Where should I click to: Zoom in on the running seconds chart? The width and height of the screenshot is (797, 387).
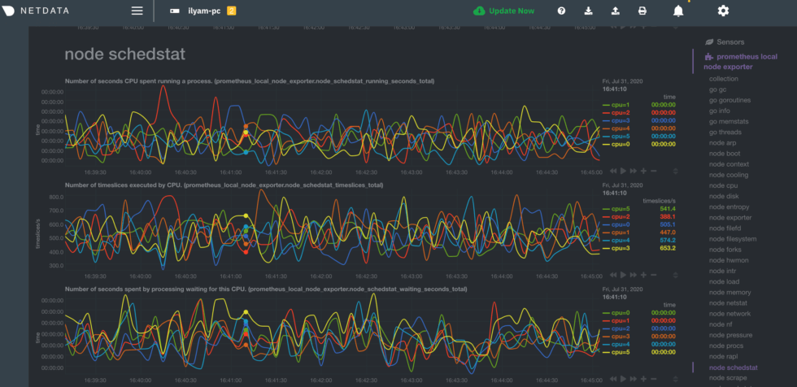642,172
